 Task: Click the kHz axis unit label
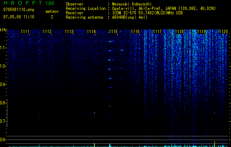(3, 30)
